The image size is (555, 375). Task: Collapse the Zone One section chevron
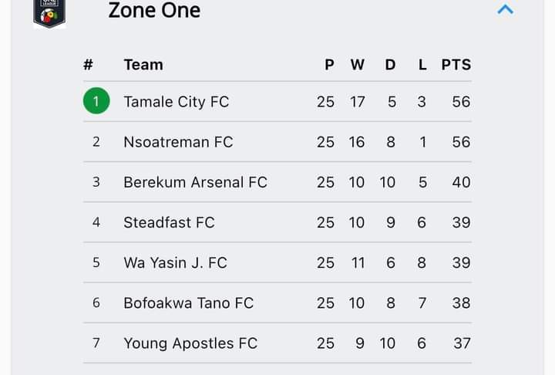[505, 9]
